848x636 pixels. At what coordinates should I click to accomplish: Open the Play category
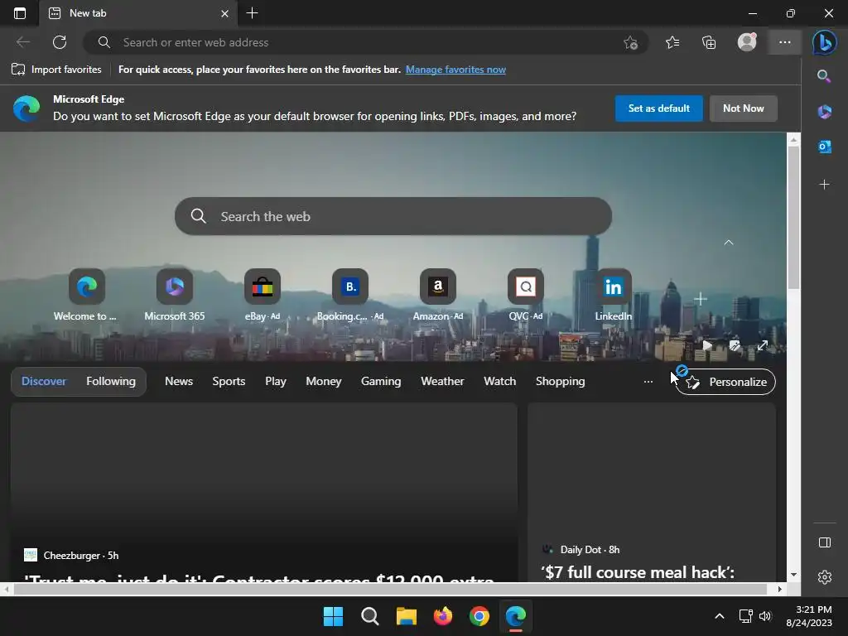[x=275, y=381]
